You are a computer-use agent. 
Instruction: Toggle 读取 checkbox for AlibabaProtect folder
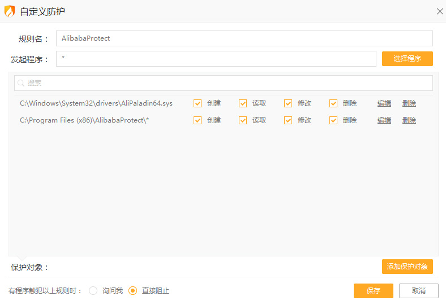coord(243,120)
